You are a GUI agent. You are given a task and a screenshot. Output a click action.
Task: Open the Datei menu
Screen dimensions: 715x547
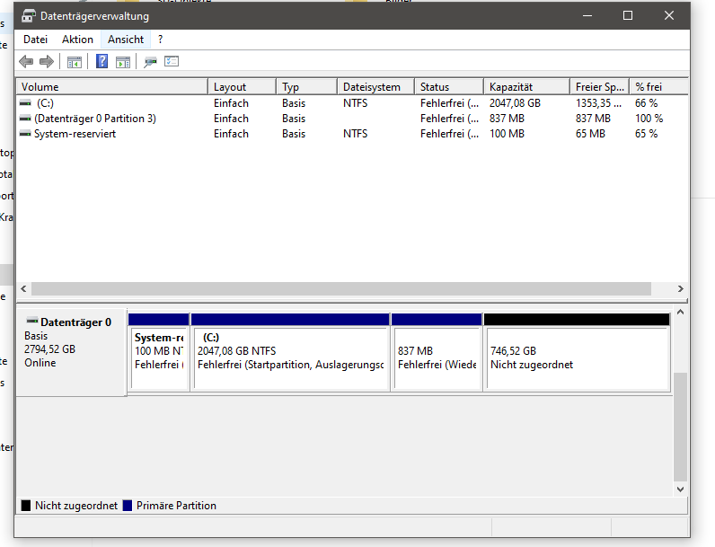[x=36, y=40]
